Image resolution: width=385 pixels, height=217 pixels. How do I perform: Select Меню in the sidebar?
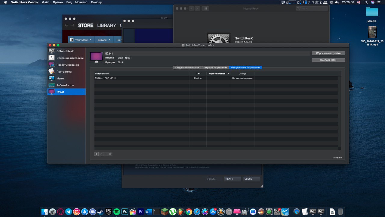(x=66, y=78)
